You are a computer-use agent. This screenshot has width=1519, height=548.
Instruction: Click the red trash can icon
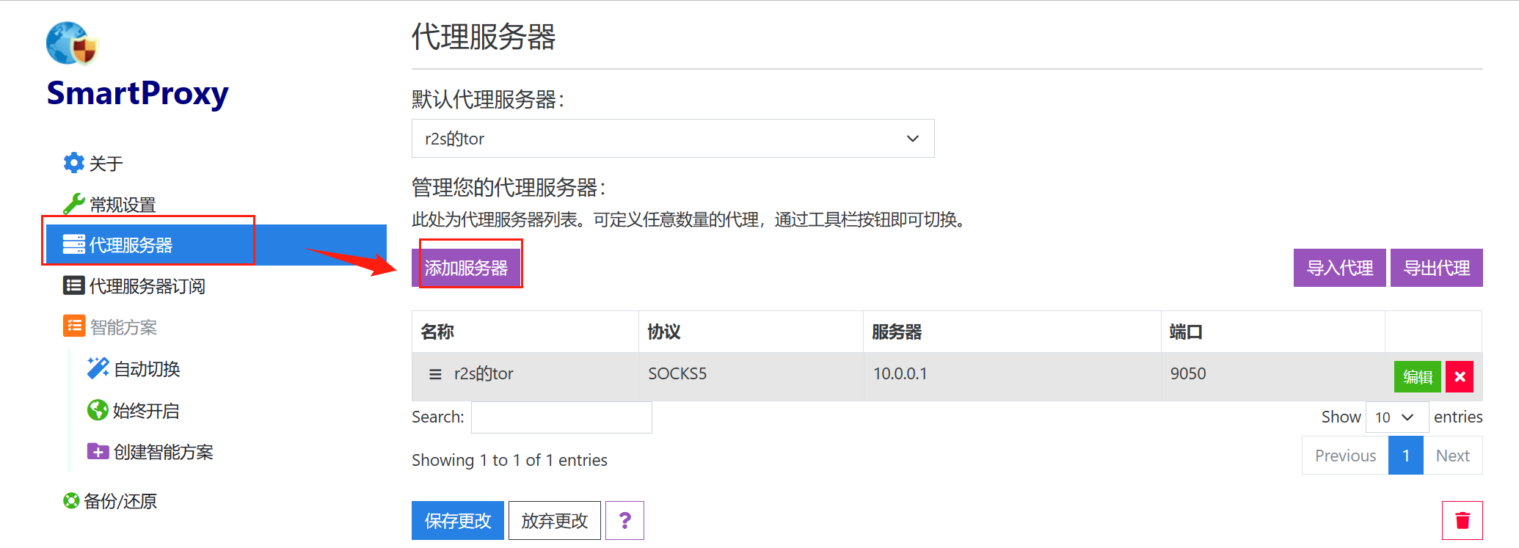pos(1462,520)
